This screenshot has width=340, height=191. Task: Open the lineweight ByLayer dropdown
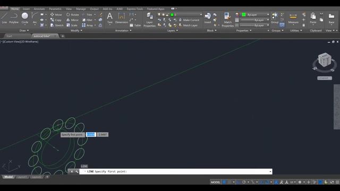point(255,20)
